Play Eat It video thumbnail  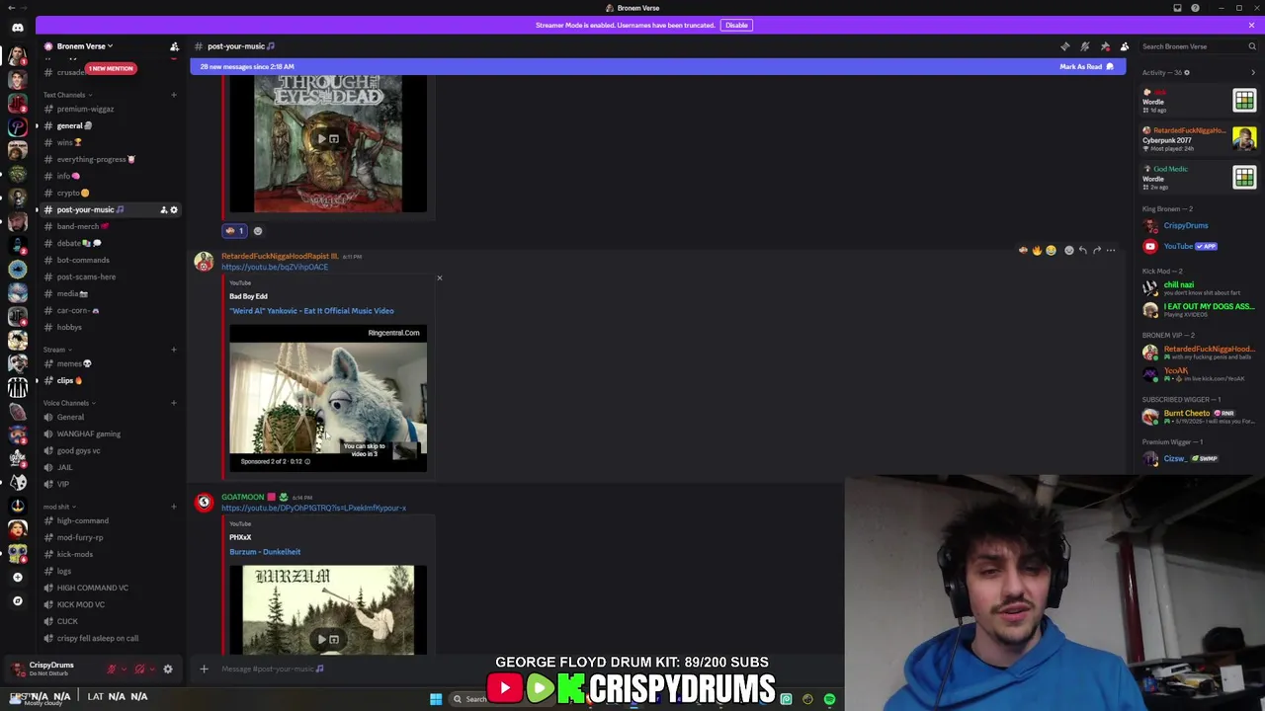point(328,398)
